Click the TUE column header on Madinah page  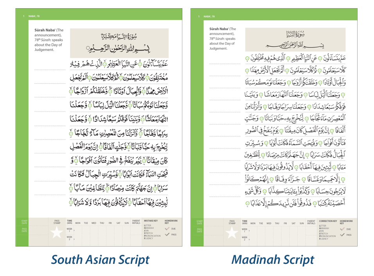(x=261, y=223)
